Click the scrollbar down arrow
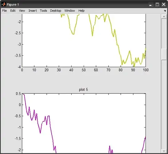This screenshot has width=168, height=154. [x=164, y=151]
